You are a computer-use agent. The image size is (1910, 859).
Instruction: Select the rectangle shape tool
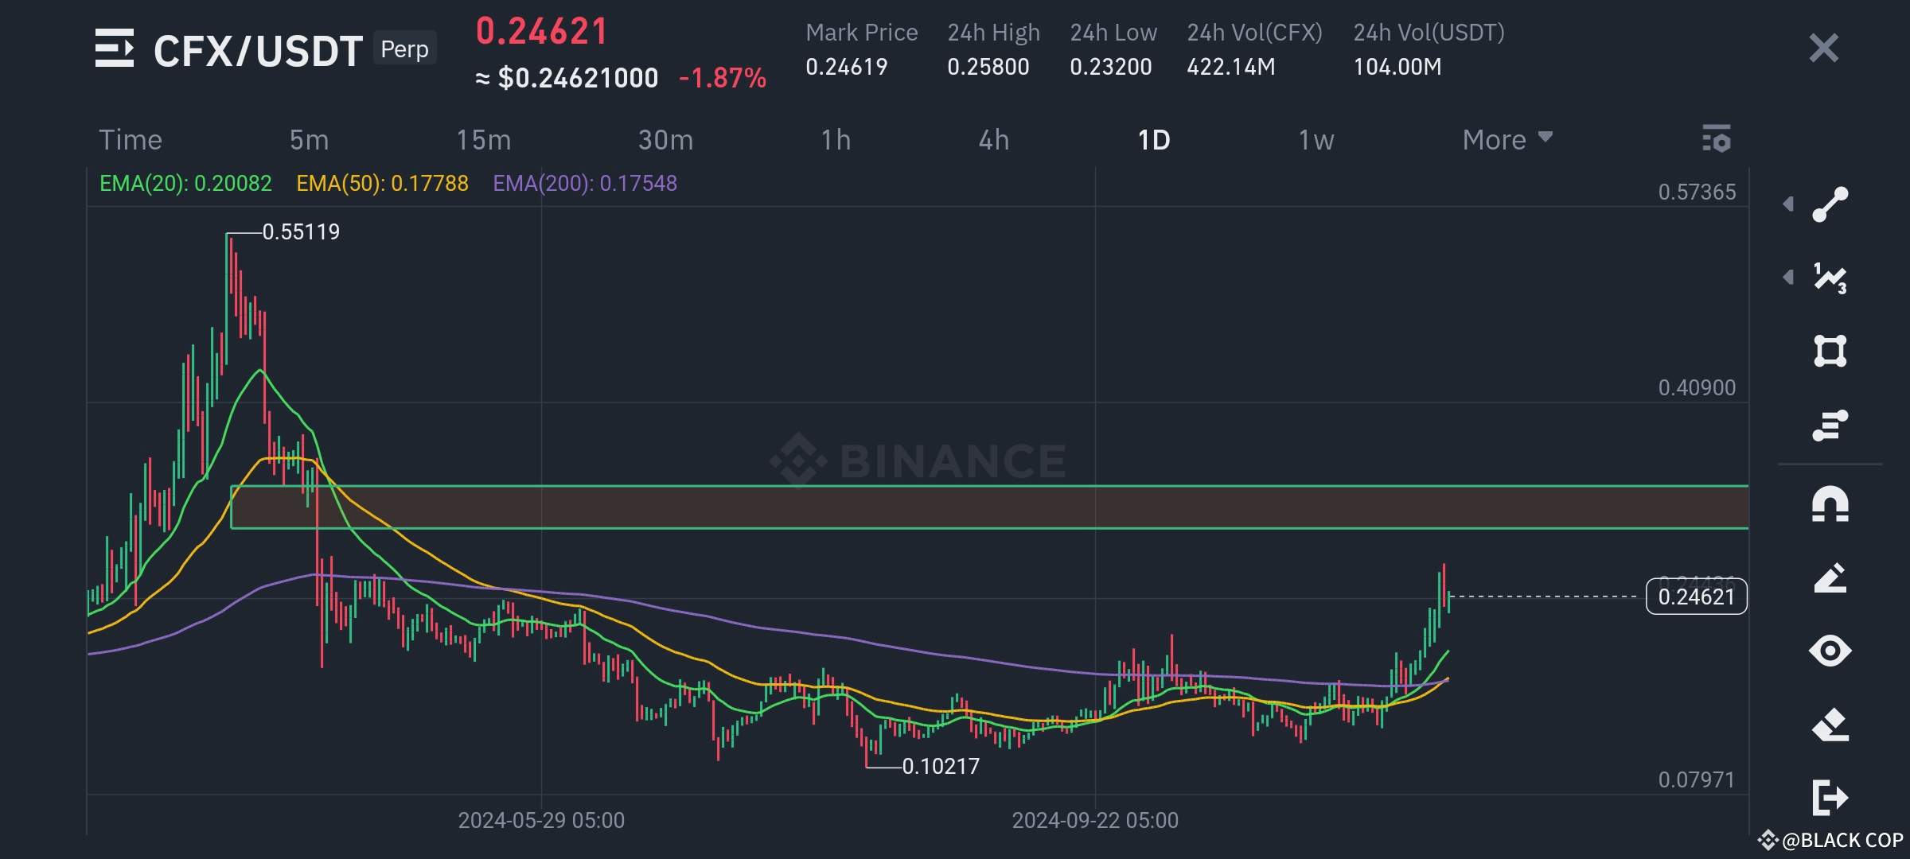(1830, 351)
